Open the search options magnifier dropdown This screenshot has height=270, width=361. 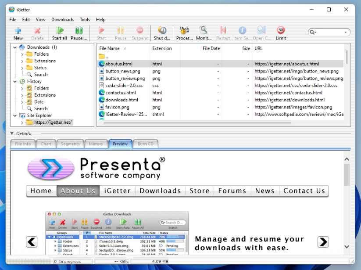(313, 32)
